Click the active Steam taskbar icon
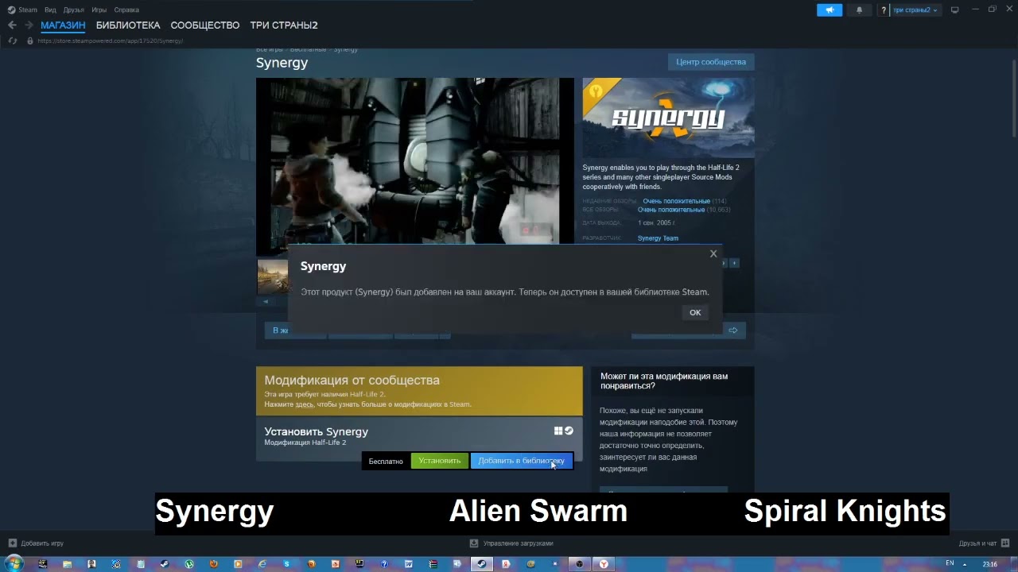This screenshot has width=1018, height=572. tap(480, 564)
